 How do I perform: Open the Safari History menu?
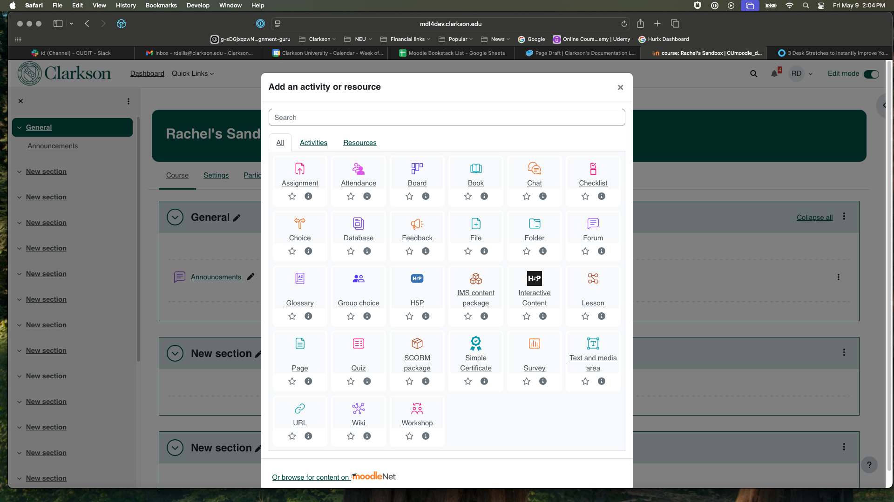tap(126, 5)
